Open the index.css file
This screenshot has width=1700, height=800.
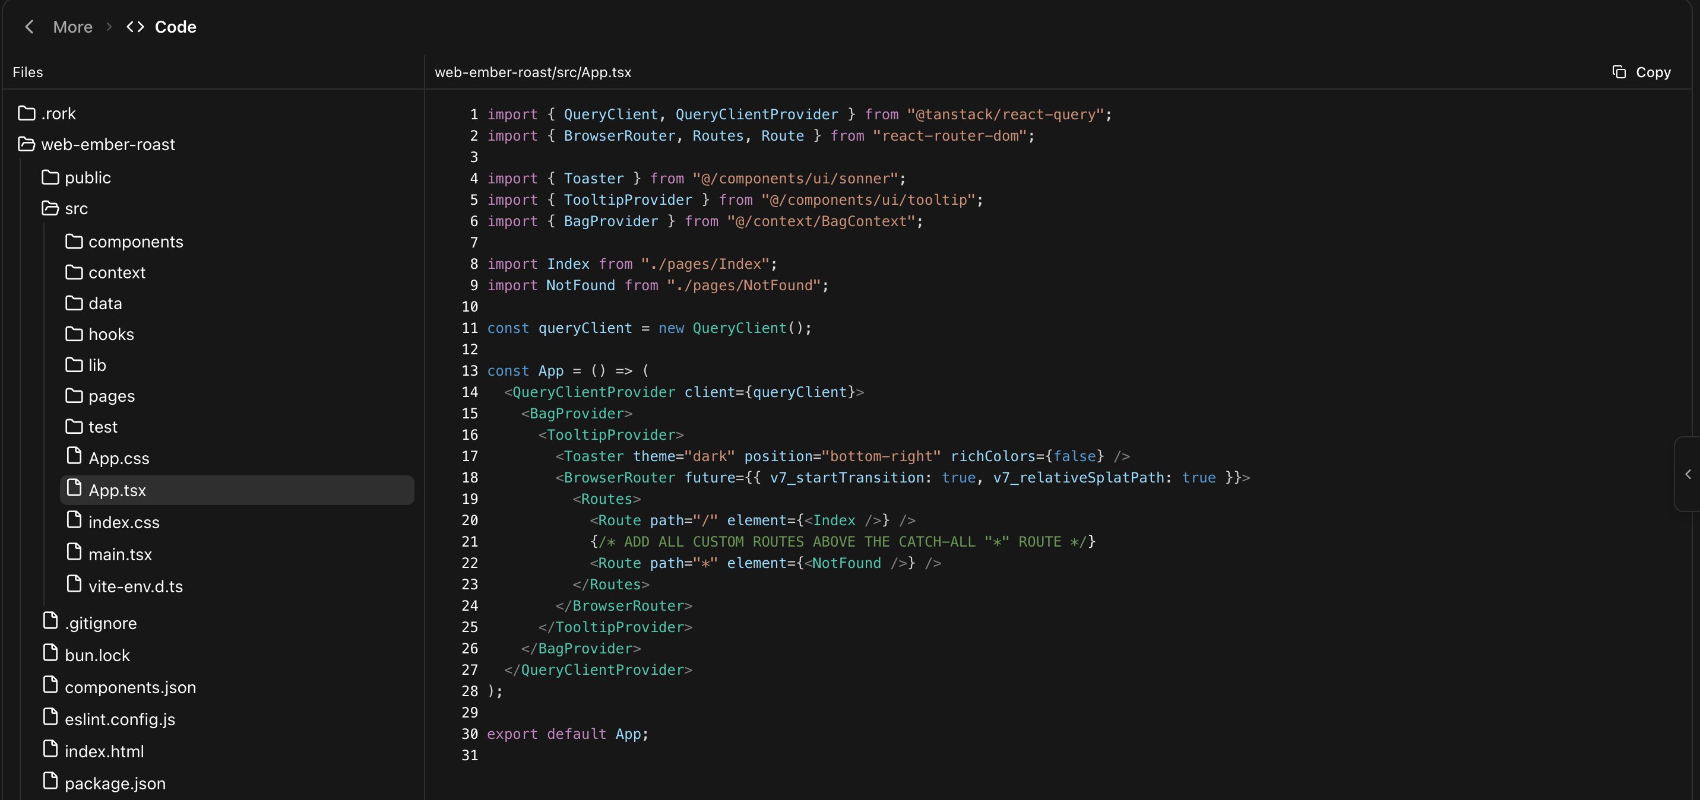[113, 522]
